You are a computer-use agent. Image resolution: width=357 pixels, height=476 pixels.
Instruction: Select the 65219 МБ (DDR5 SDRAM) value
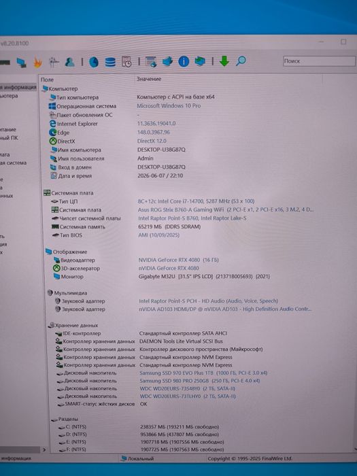point(169,226)
